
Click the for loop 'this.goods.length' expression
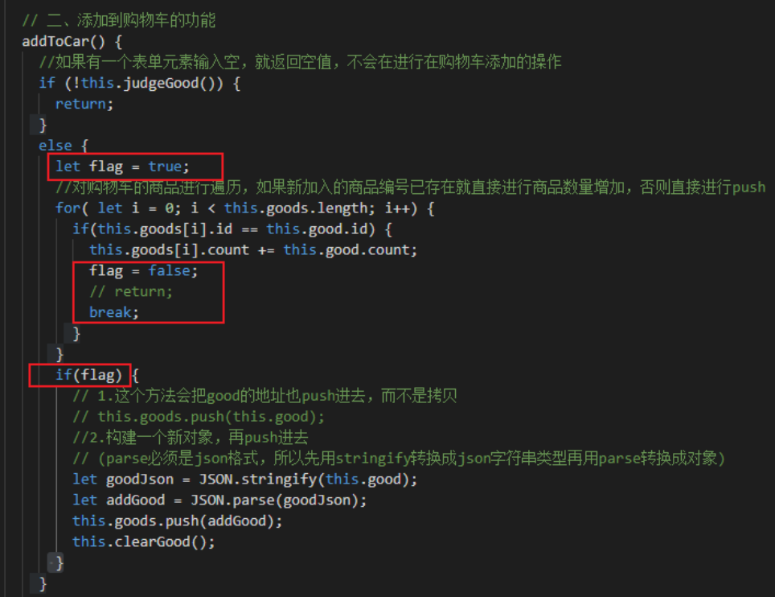tap(296, 208)
